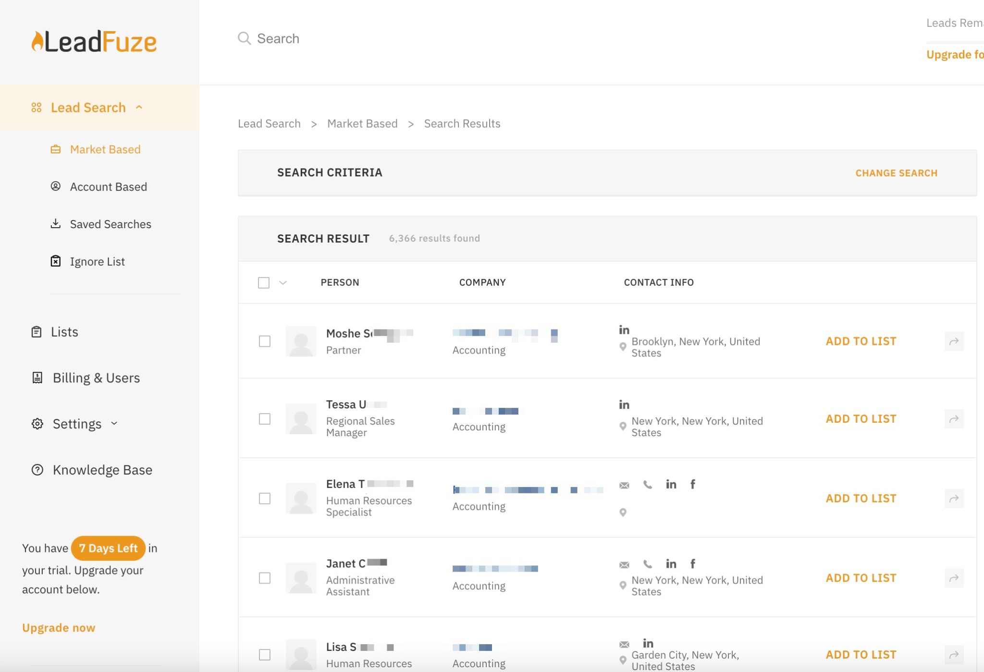Click CHANGE SEARCH
Viewport: 984px width, 672px height.
click(x=896, y=173)
